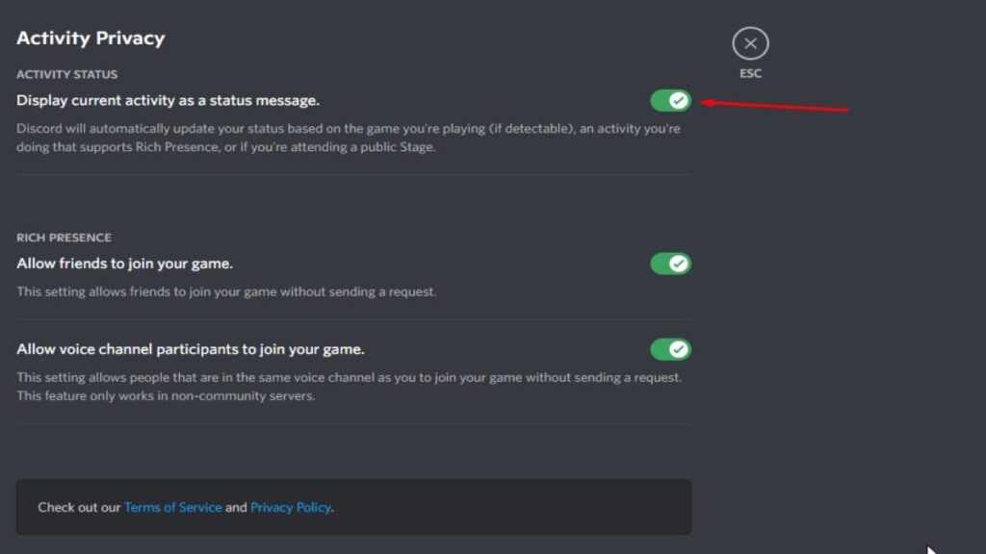Click 'Display current activity as a status message' label

pyautogui.click(x=168, y=100)
